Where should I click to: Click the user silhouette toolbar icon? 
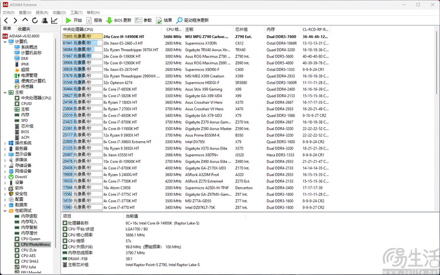45,20
